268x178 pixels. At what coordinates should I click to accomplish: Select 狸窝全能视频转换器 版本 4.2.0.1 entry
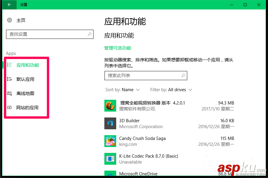[169, 106]
